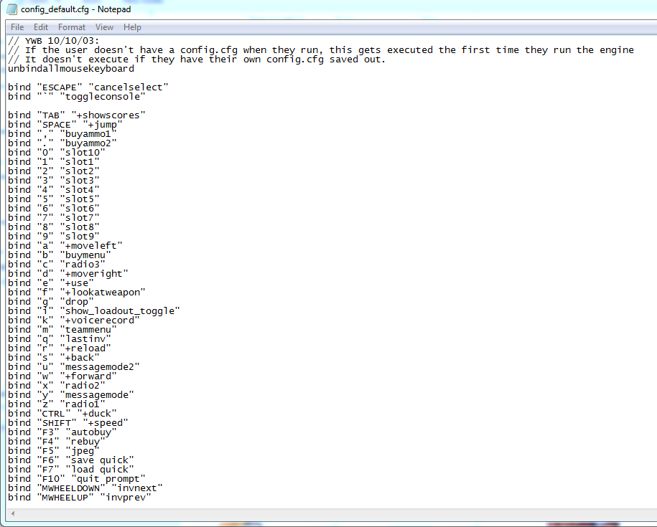657x527 pixels.
Task: Click the 'load quick' bind line
Action: (x=71, y=469)
